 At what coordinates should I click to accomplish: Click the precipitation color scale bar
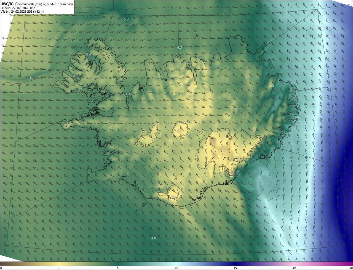[x=176, y=264]
